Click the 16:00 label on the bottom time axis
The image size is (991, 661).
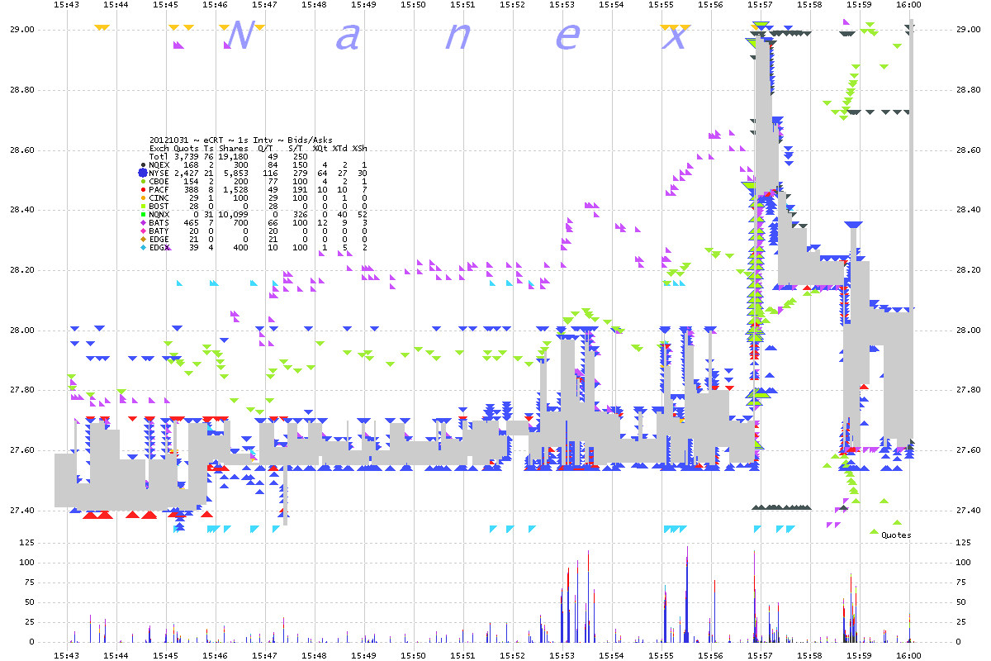tap(908, 655)
